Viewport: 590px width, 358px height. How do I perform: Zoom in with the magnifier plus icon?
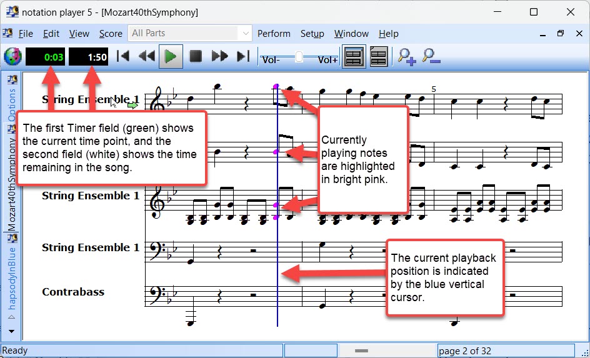click(407, 57)
